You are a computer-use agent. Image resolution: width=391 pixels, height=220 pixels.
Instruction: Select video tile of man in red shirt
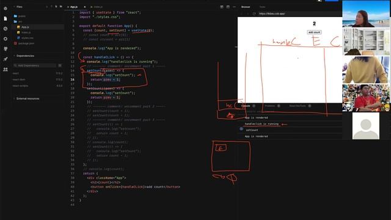coord(365,98)
